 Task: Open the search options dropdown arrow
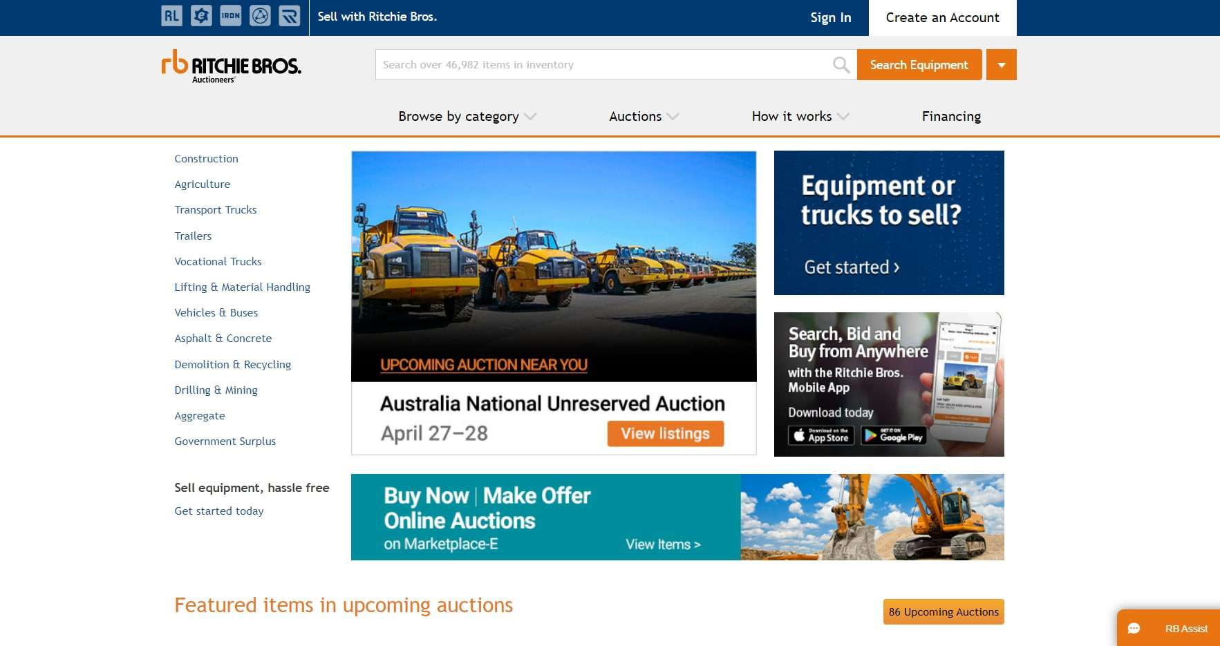point(1002,65)
